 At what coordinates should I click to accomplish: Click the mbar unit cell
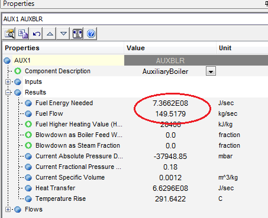click(x=225, y=156)
